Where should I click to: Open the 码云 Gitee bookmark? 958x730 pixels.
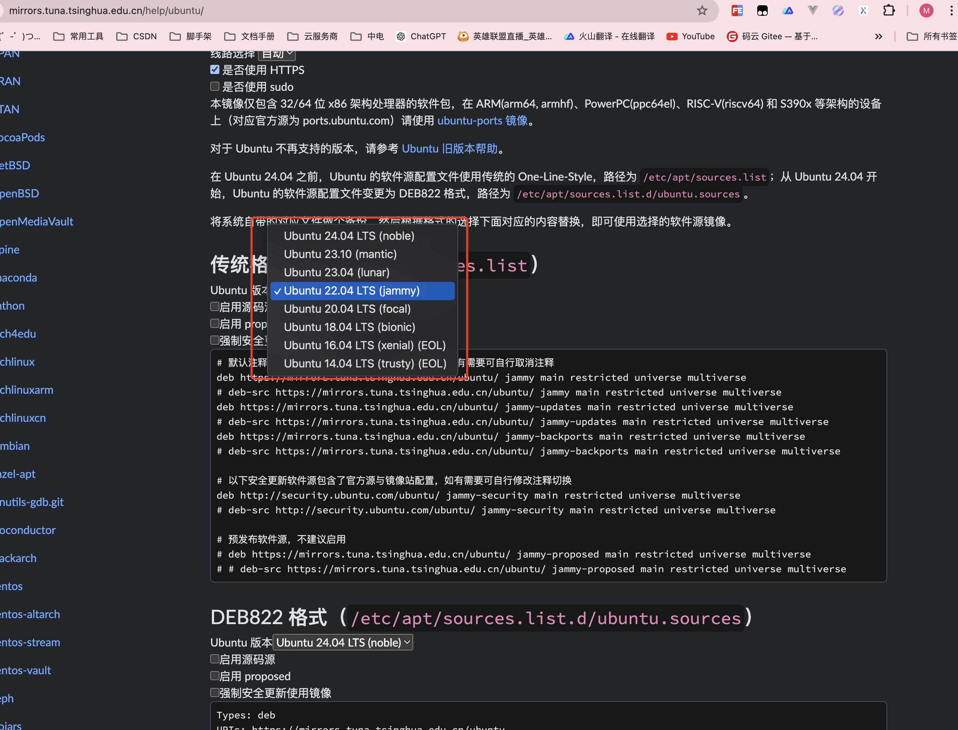[x=772, y=36]
